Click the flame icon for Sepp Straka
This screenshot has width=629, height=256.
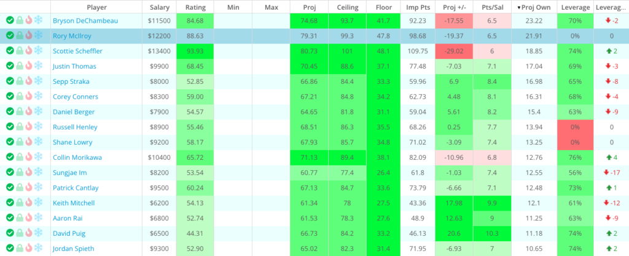pos(28,81)
